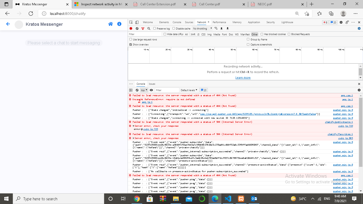Viewport: 363px width, 204px height.
Task: Switch to the Performance tab in DevTools
Action: (220, 22)
